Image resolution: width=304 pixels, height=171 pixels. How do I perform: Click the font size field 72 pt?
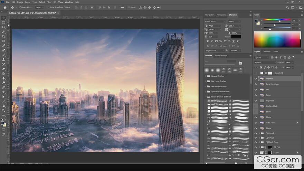point(214,26)
